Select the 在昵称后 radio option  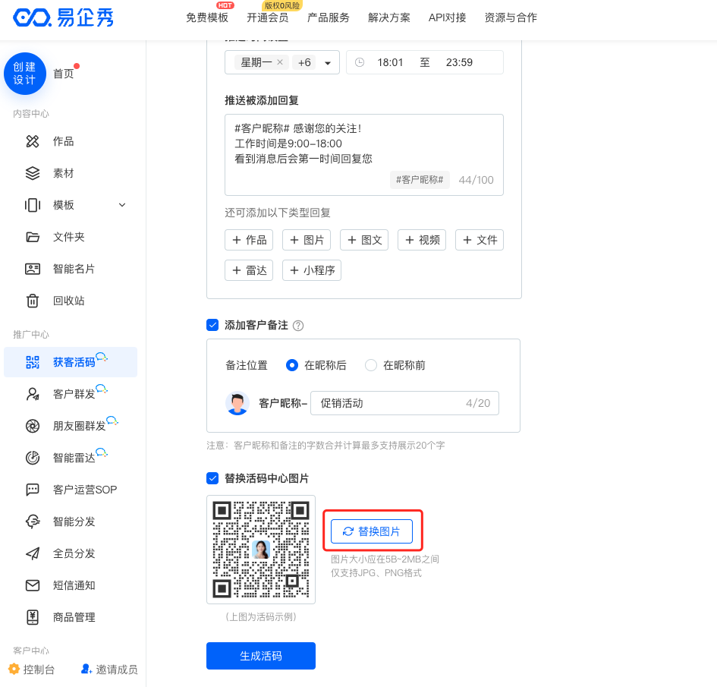tap(292, 365)
